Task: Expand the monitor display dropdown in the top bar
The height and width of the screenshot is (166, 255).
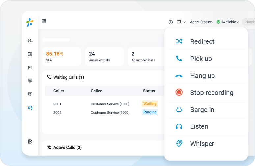Action: [181, 22]
